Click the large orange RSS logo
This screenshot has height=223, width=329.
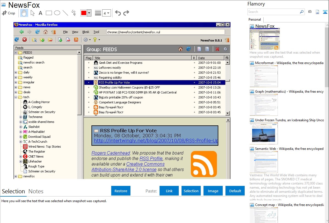(204, 164)
